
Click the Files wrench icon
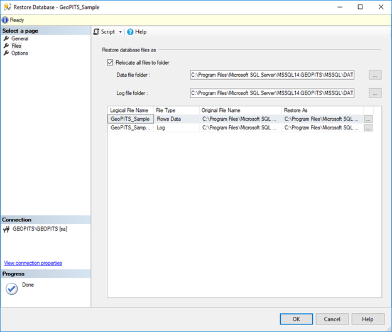6,46
